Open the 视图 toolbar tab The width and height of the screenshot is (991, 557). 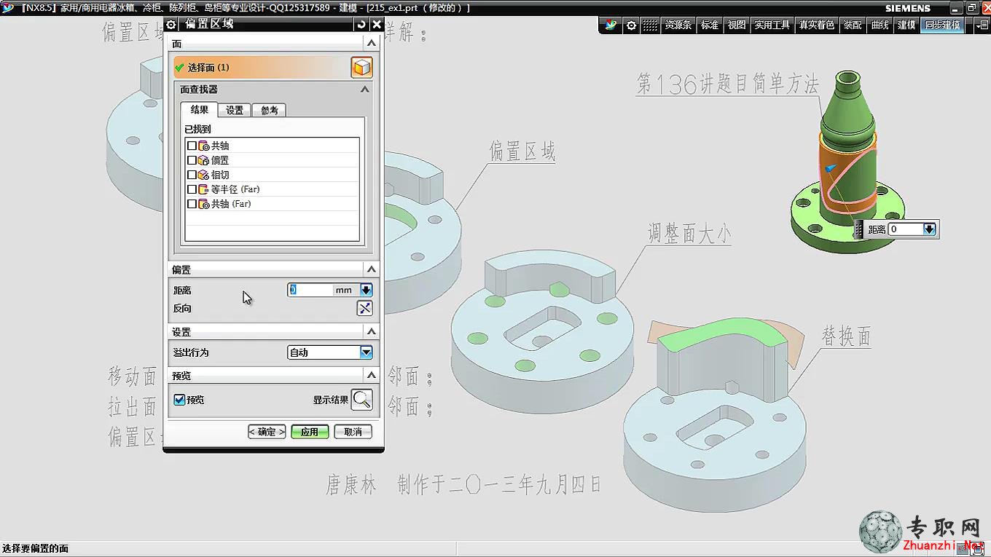pyautogui.click(x=737, y=25)
